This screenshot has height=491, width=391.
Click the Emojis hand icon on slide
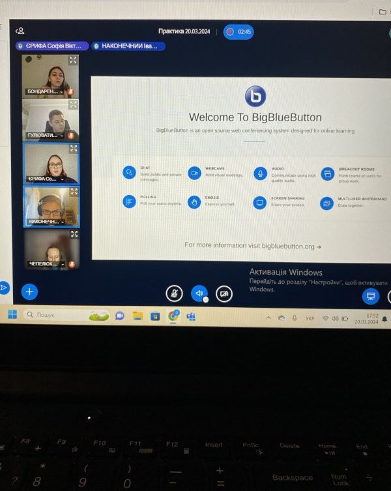tap(194, 202)
